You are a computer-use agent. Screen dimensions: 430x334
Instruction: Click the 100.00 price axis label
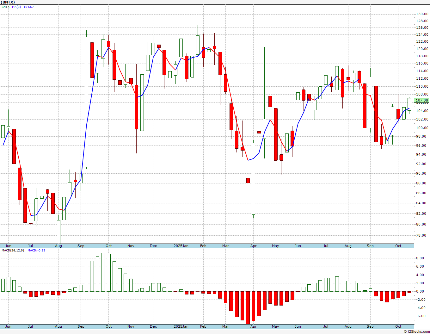[422, 128]
